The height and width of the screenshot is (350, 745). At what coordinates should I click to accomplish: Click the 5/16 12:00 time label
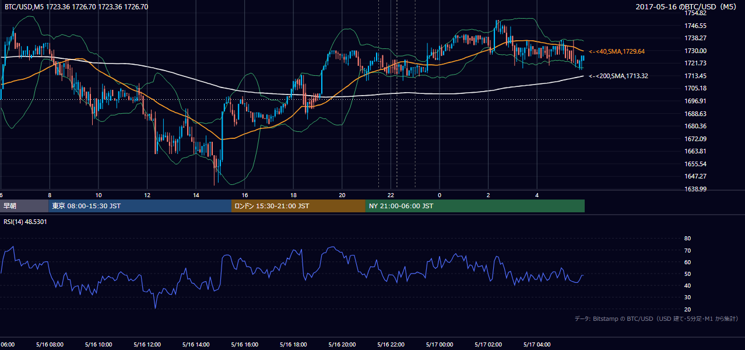(146, 344)
